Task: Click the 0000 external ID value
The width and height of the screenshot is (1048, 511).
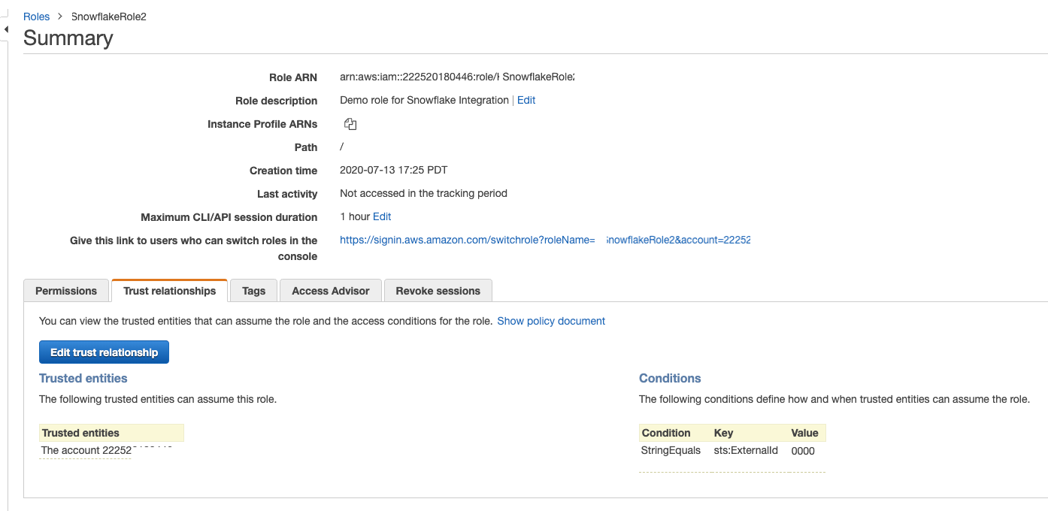Action: 803,451
